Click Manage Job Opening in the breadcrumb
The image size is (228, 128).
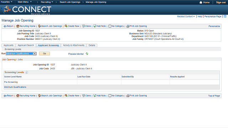point(96,2)
